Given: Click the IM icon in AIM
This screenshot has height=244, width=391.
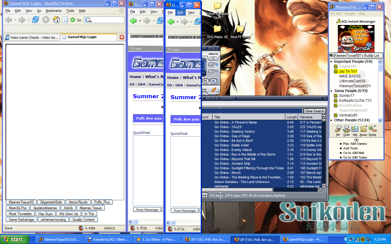Looking at the screenshot, I should click(x=338, y=130).
